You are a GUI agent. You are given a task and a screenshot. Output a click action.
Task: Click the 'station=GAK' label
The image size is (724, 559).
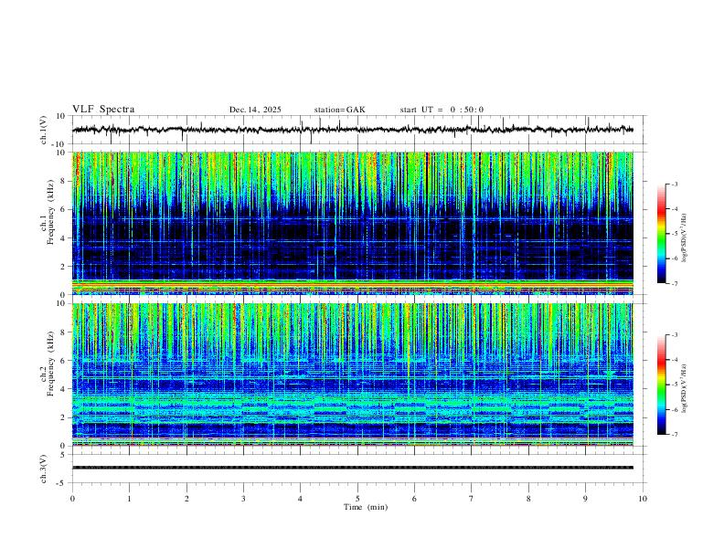tap(340, 110)
